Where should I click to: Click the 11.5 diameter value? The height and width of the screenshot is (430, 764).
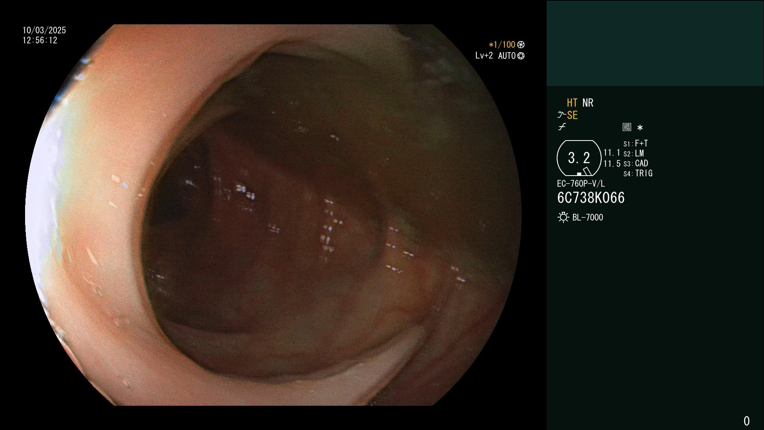click(612, 164)
